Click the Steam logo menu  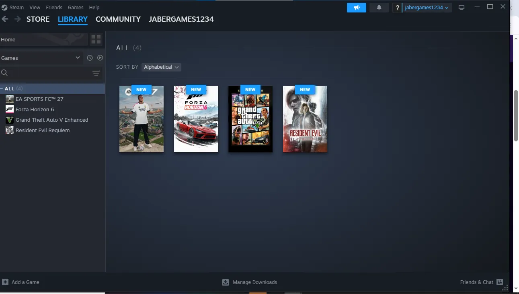(x=4, y=7)
